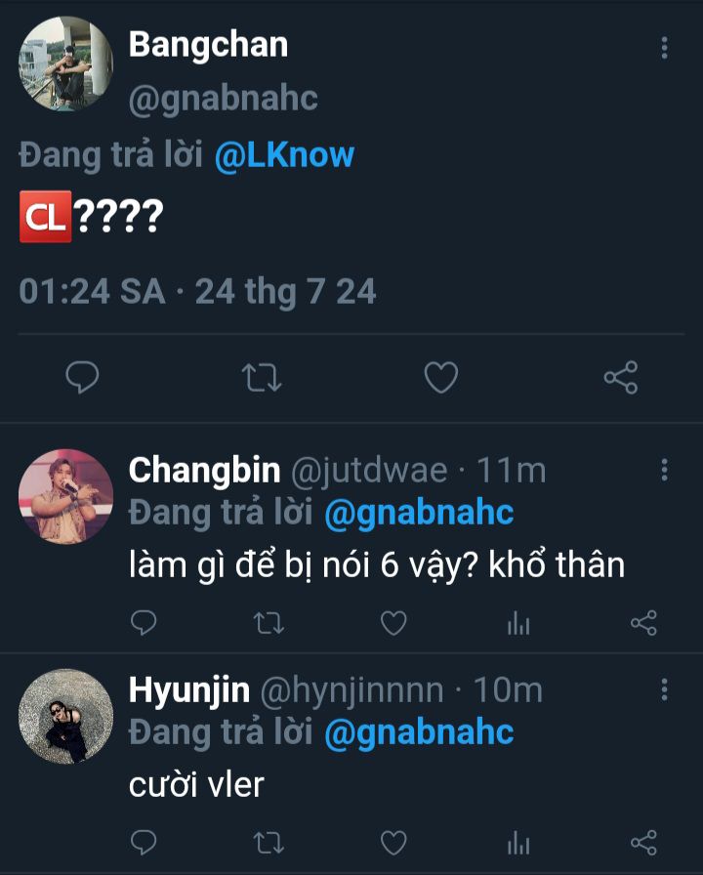Share Bangchan's main tweet
The height and width of the screenshot is (875, 703).
click(x=620, y=377)
